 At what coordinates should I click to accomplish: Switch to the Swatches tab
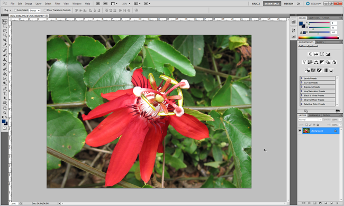pos(314,18)
